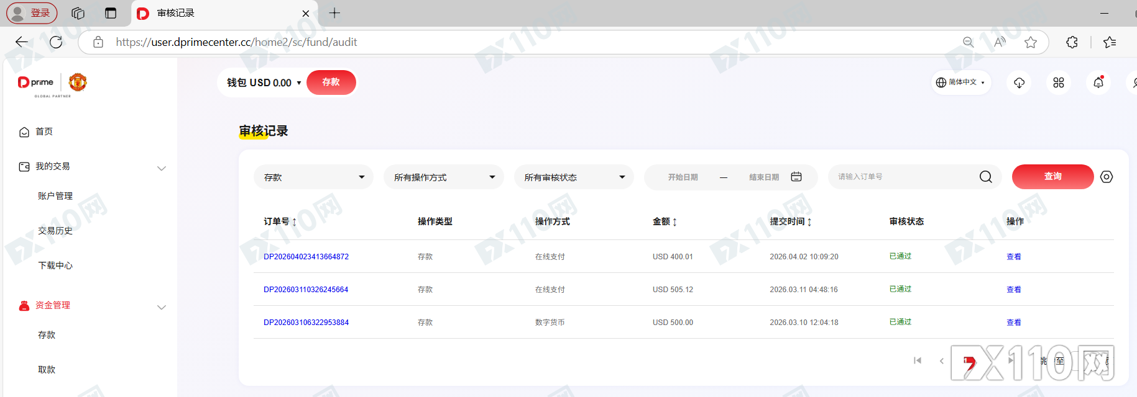Viewport: 1137px width, 397px height.
Task: Open the 所有操作方式 dropdown
Action: [x=444, y=177]
